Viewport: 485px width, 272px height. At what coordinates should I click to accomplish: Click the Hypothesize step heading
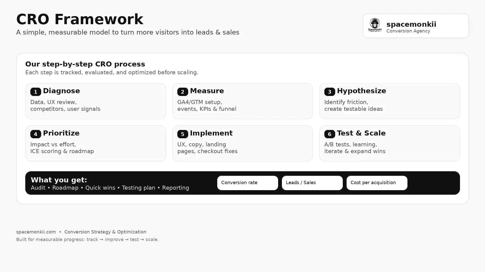point(361,91)
